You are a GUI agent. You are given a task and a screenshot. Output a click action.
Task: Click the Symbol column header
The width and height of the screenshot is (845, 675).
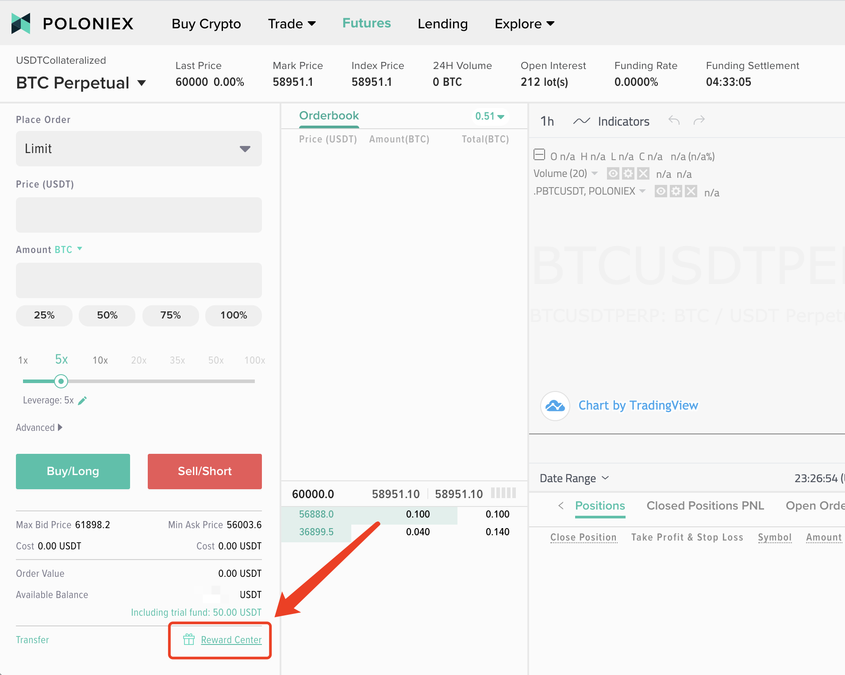pyautogui.click(x=775, y=537)
